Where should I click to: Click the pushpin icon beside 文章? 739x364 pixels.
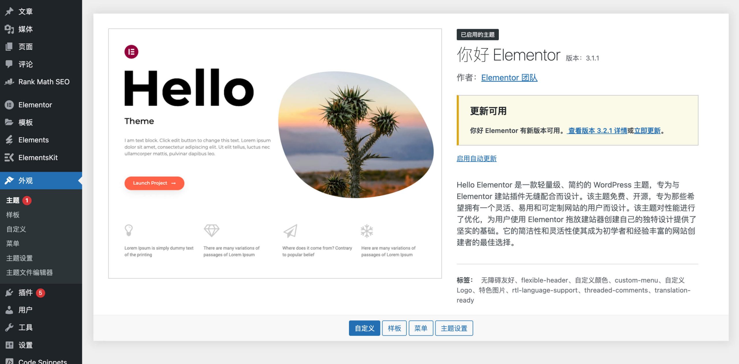point(9,12)
